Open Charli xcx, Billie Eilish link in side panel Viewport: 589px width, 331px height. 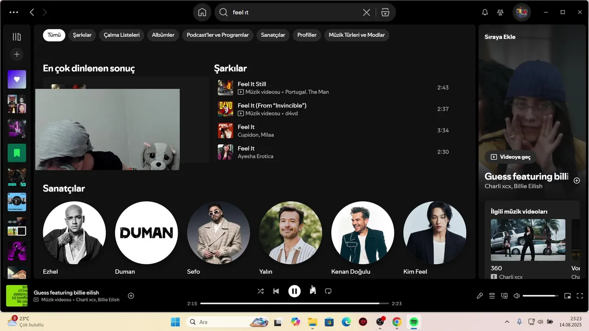[514, 186]
